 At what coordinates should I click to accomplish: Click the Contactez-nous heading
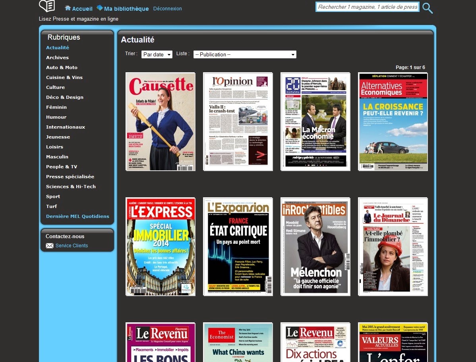tap(65, 236)
